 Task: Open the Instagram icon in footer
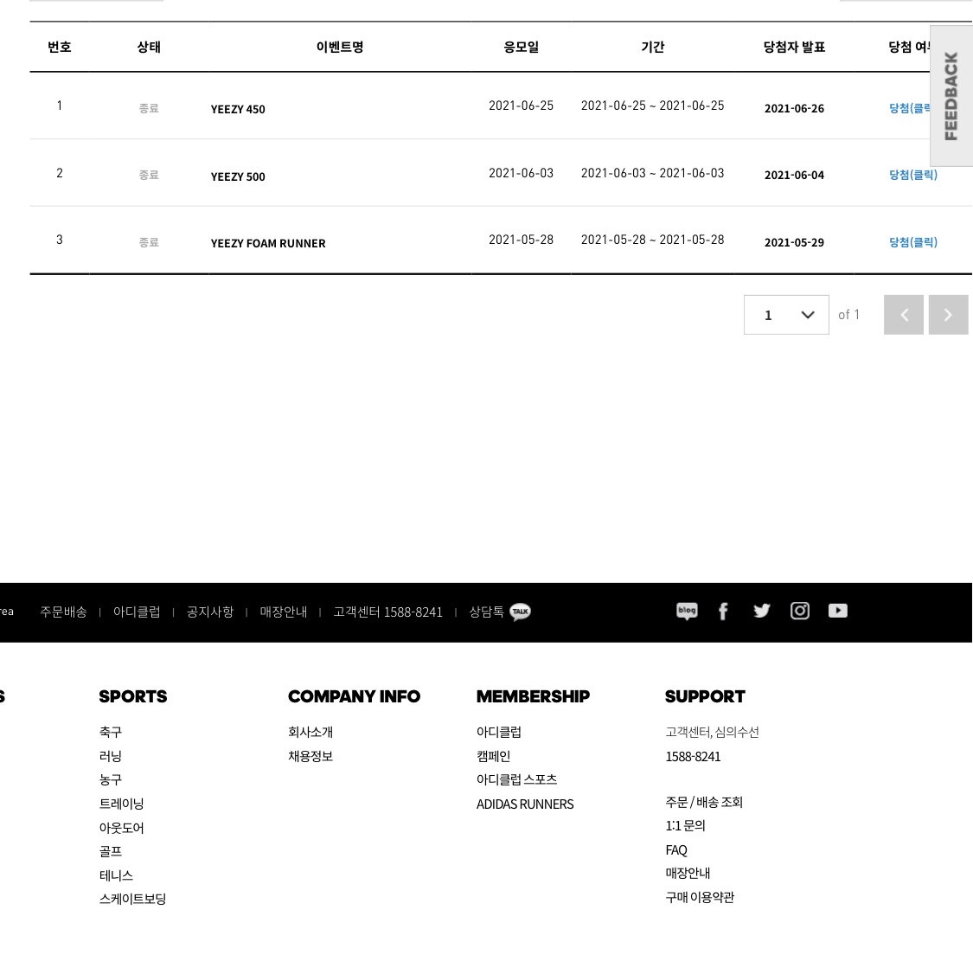800,612
